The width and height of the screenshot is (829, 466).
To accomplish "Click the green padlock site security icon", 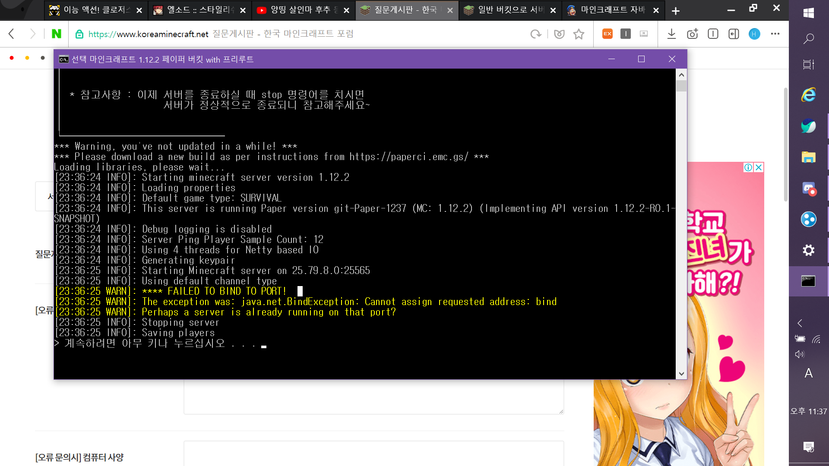I will coord(79,34).
